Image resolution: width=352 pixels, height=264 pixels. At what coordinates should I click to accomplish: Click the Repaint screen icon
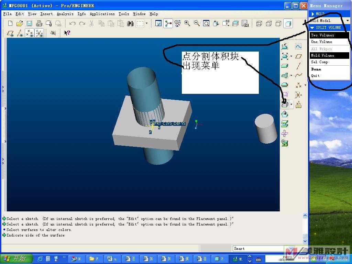(x=158, y=23)
